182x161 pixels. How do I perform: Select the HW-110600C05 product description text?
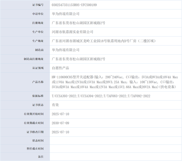(115, 82)
